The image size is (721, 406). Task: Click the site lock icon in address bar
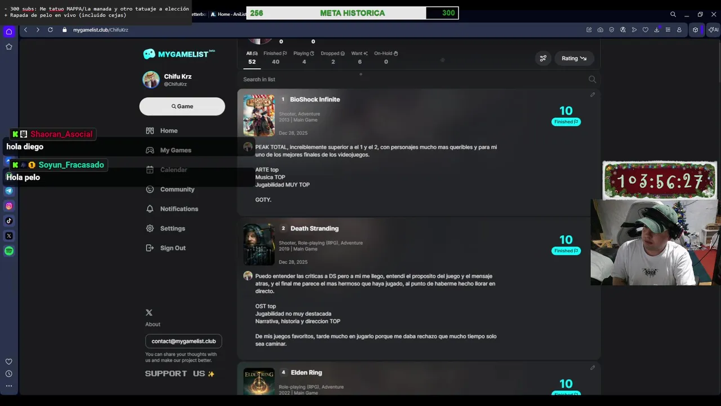pos(64,30)
